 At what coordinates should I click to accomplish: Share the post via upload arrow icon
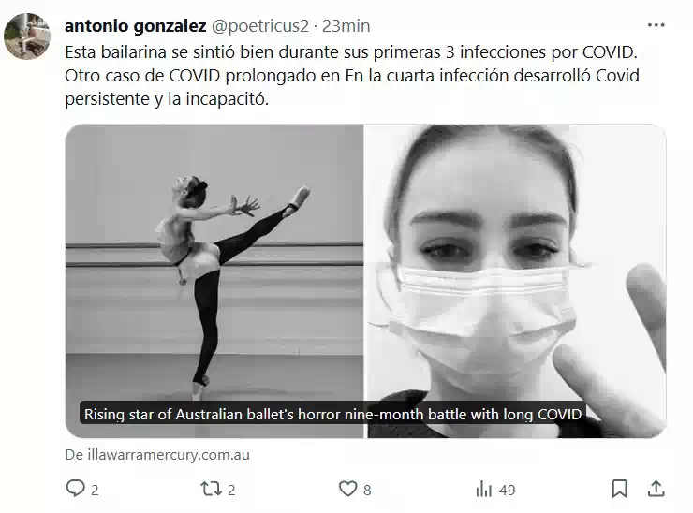tap(656, 489)
